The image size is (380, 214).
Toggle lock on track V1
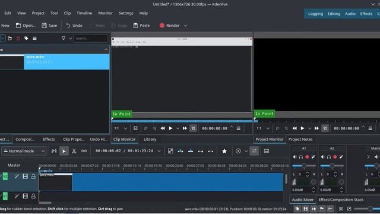point(33,196)
